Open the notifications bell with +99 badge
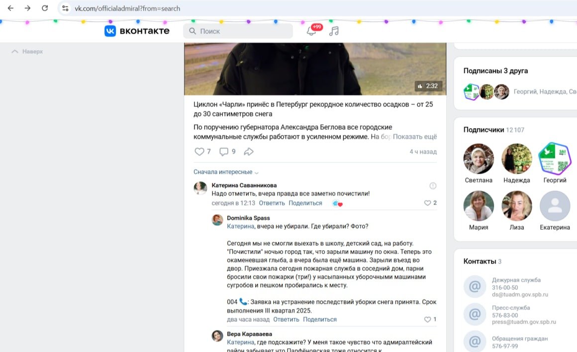Viewport: 577px width, 352px height. (312, 30)
